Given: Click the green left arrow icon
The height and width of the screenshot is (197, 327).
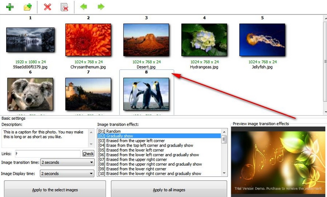Looking at the screenshot, I should (84, 7).
